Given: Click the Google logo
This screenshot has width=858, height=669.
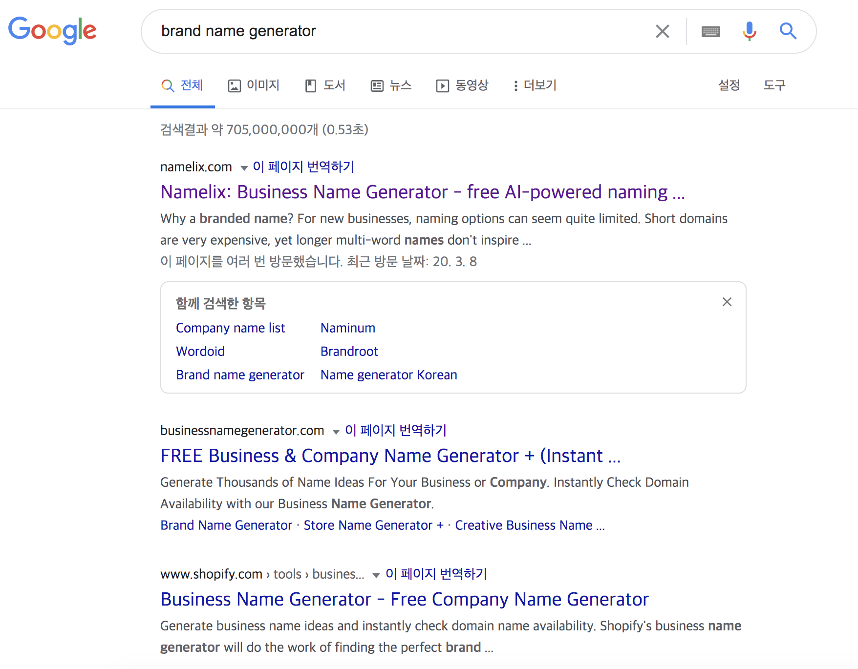Looking at the screenshot, I should [x=52, y=31].
